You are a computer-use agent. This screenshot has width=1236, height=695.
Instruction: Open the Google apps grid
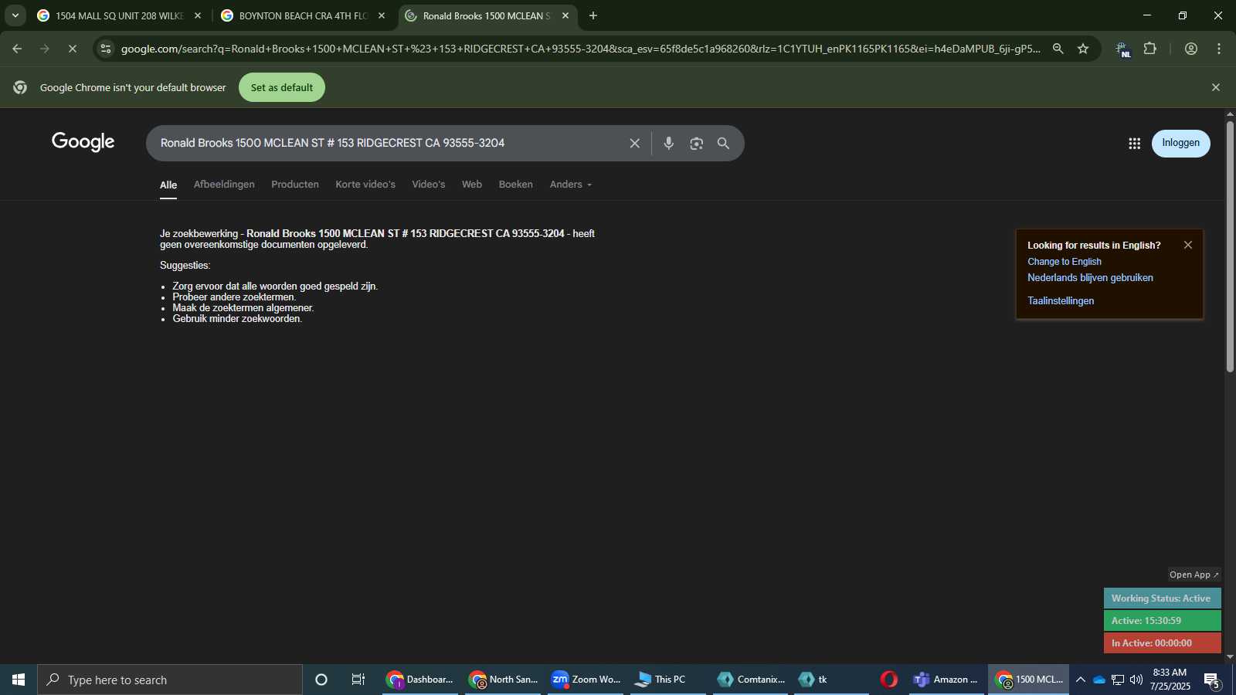pos(1135,143)
